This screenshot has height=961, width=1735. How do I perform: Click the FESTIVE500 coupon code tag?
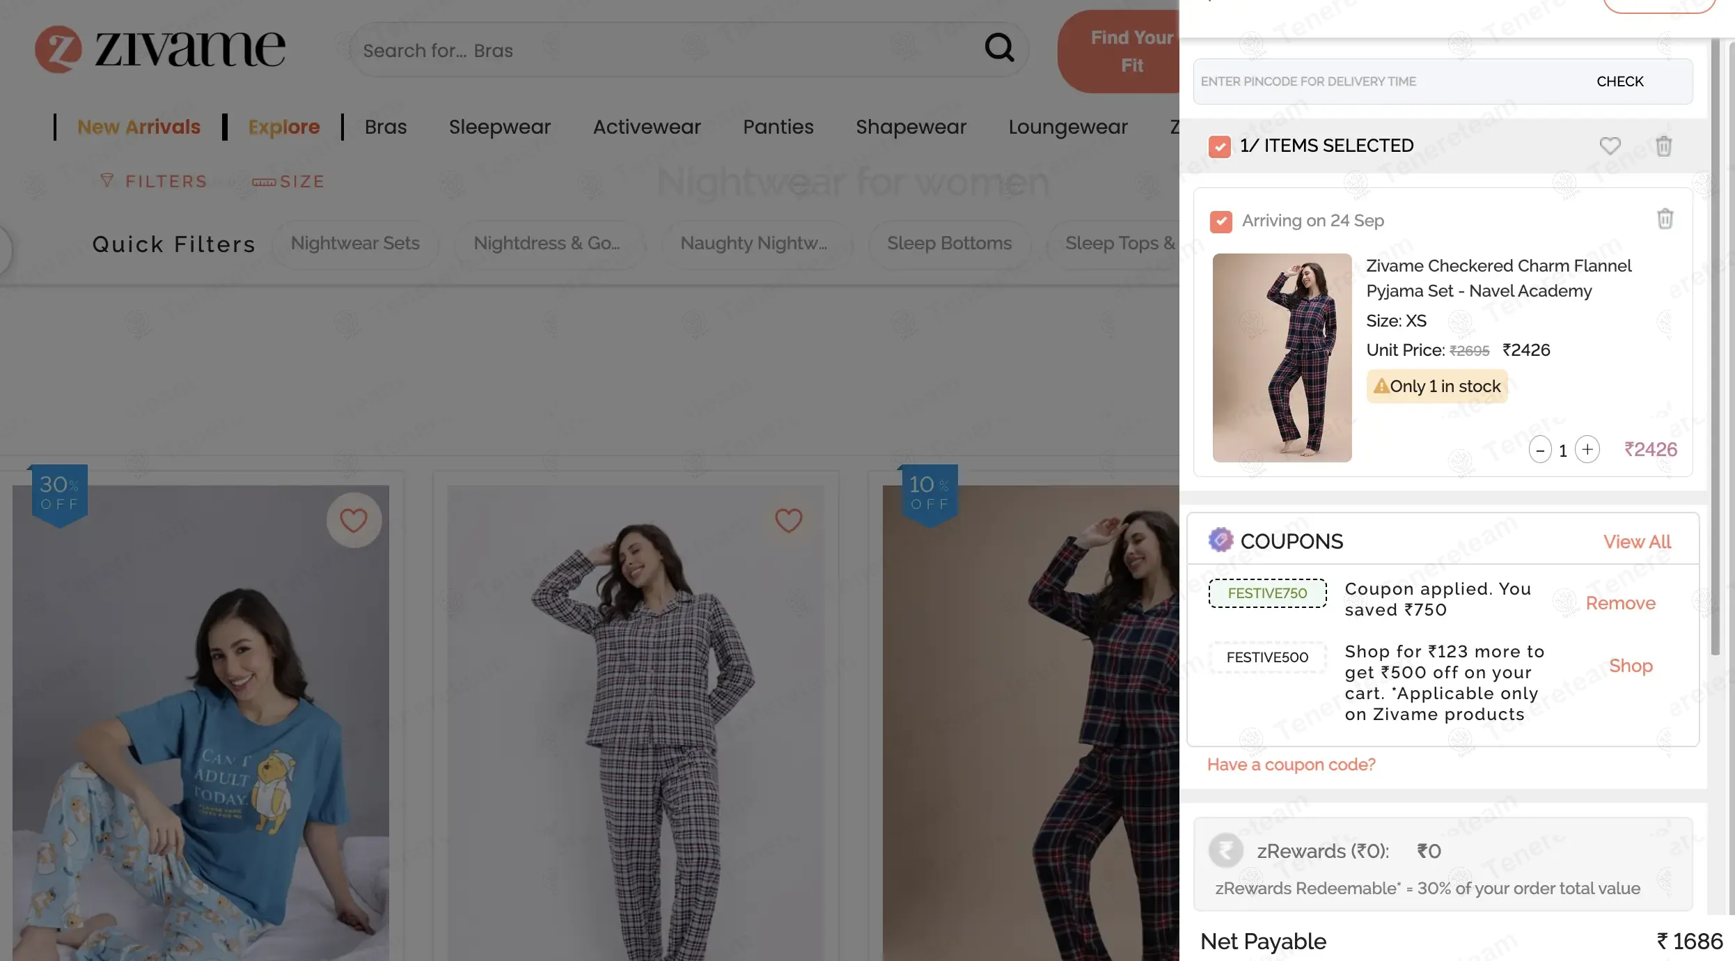pyautogui.click(x=1267, y=657)
